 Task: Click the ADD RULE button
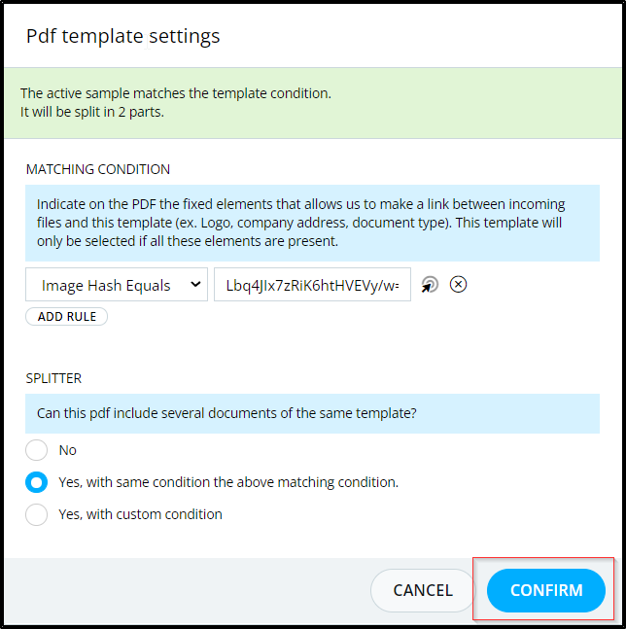66,317
